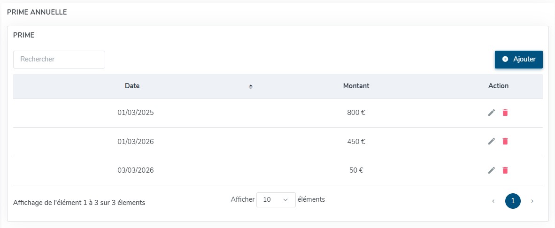
Task: Focus the Rechercher search field
Action: (x=59, y=60)
